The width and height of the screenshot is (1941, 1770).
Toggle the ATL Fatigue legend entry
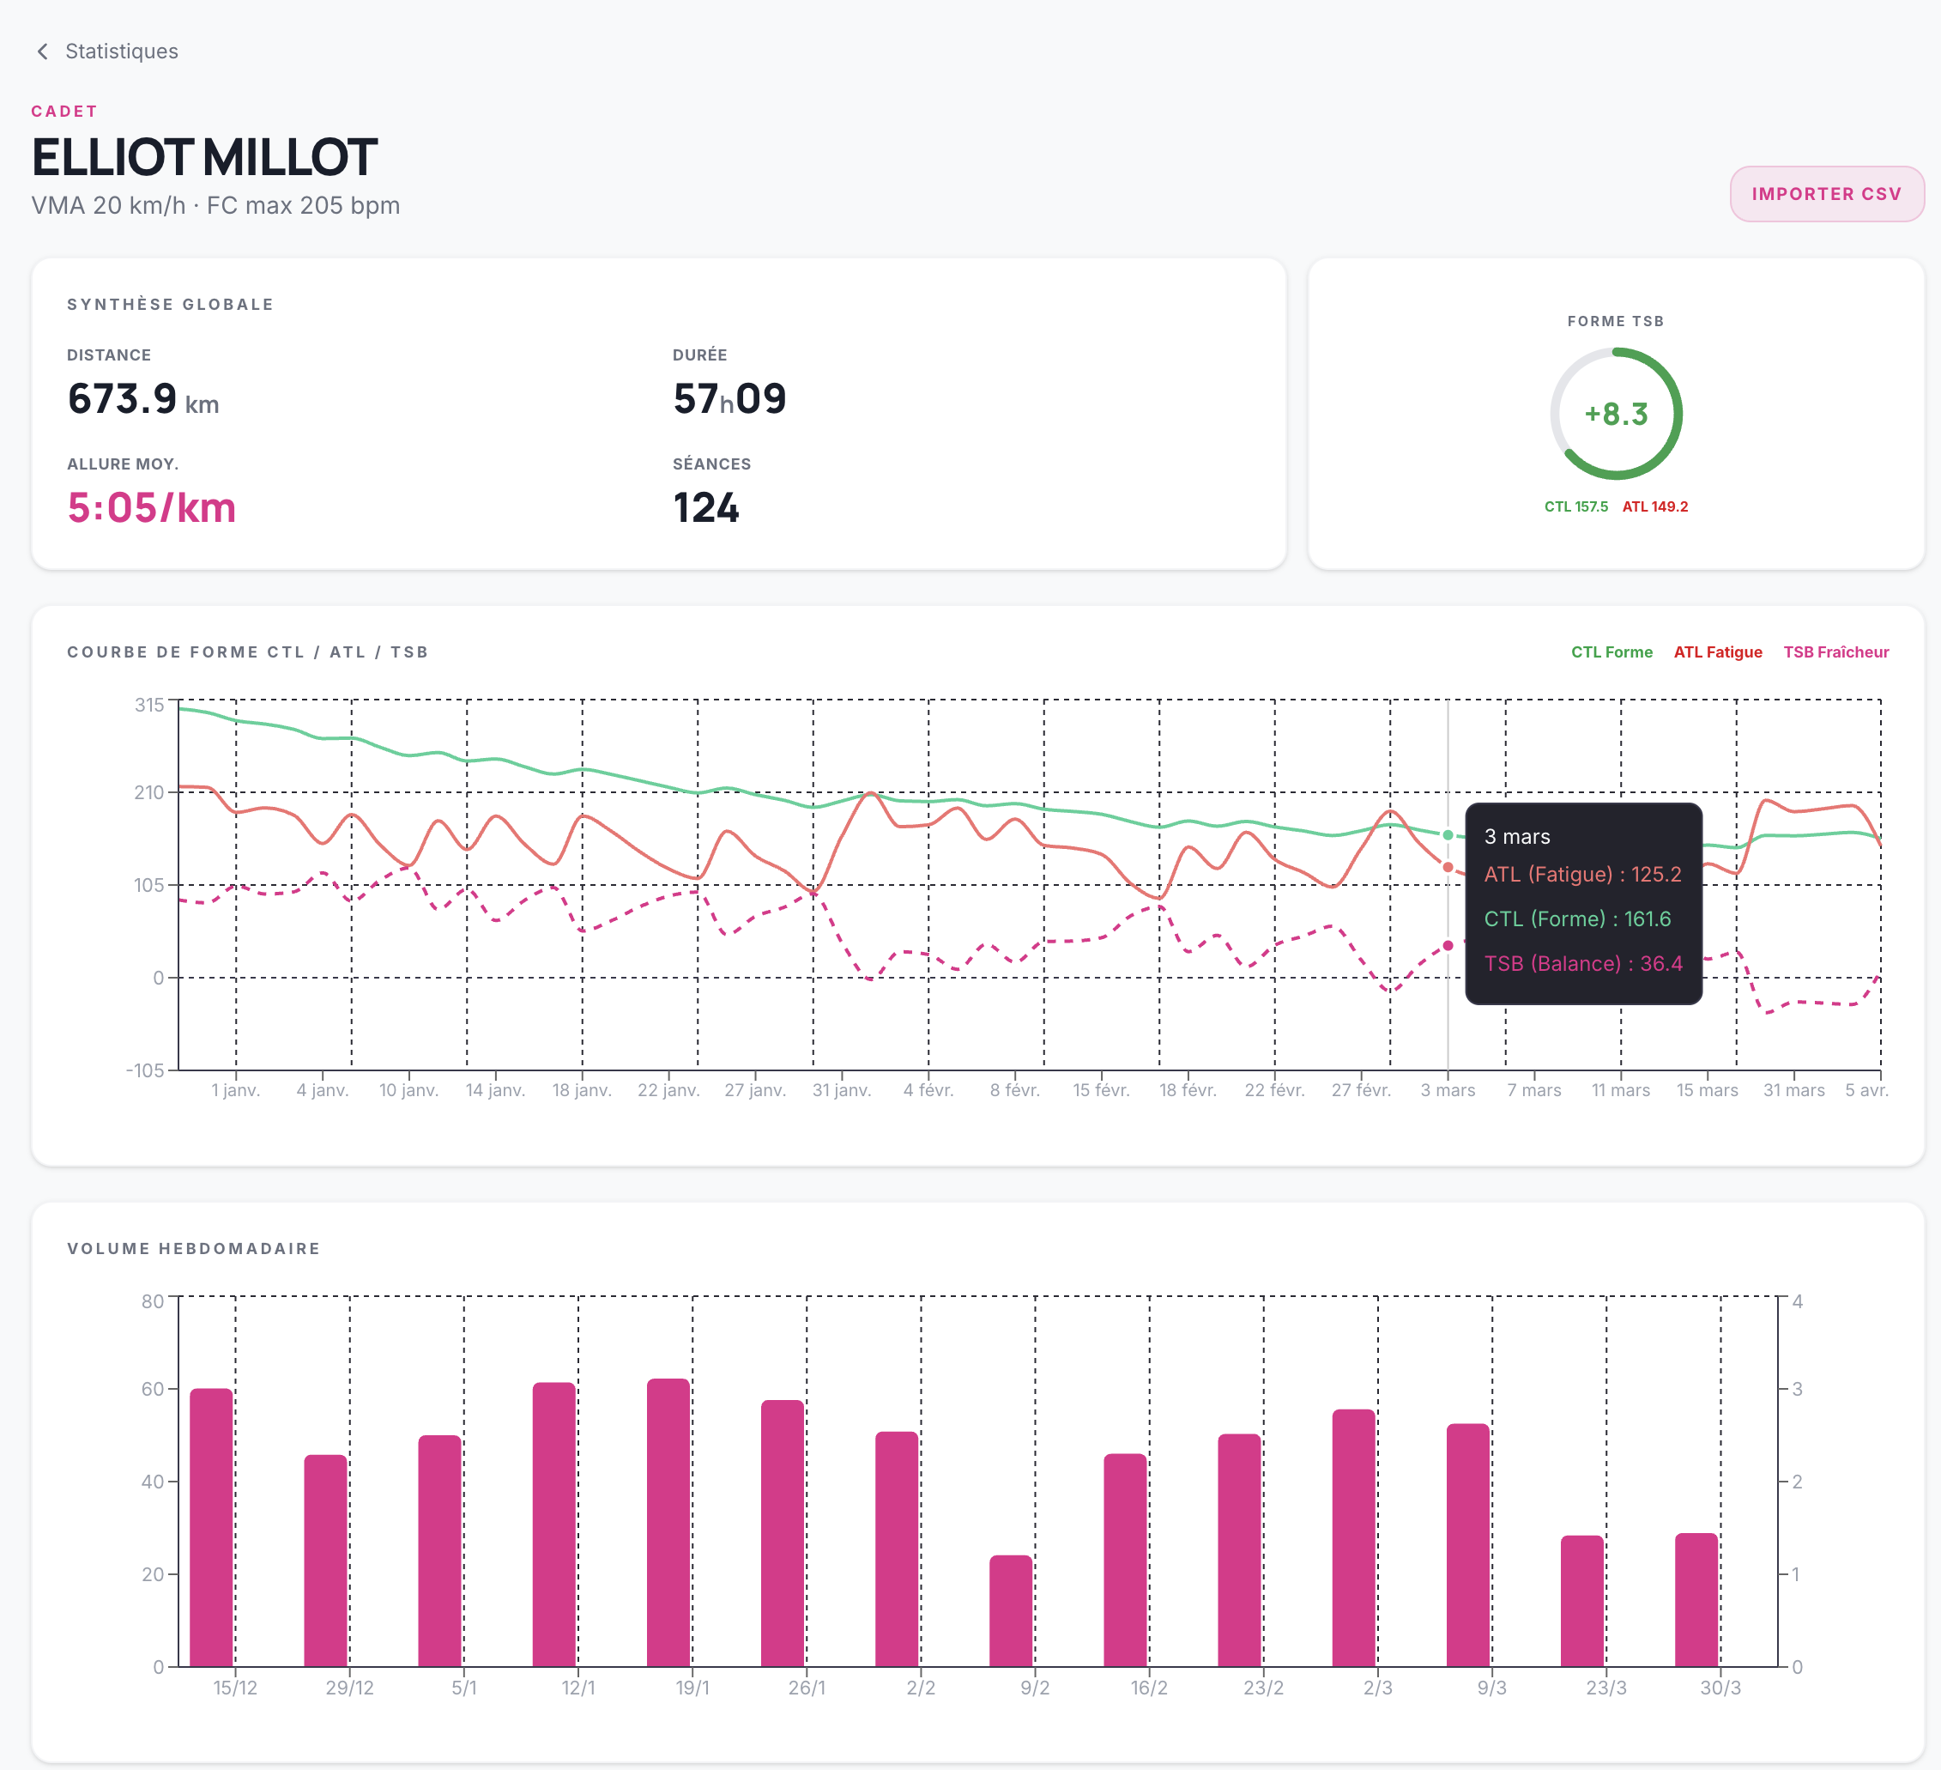pos(1718,652)
